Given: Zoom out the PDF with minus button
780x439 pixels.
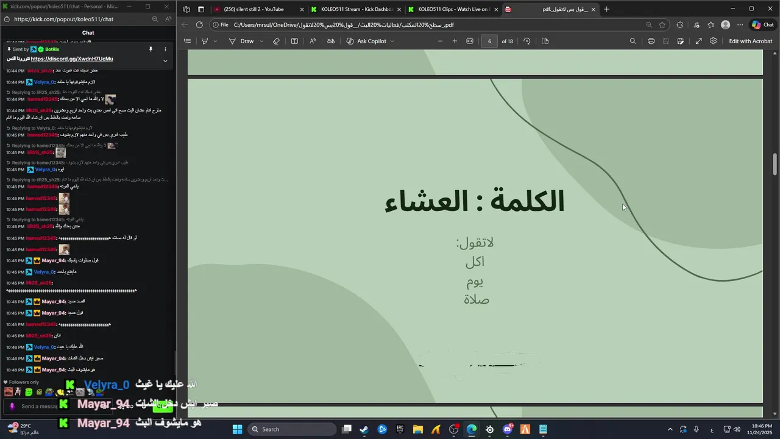Looking at the screenshot, I should coord(440,41).
